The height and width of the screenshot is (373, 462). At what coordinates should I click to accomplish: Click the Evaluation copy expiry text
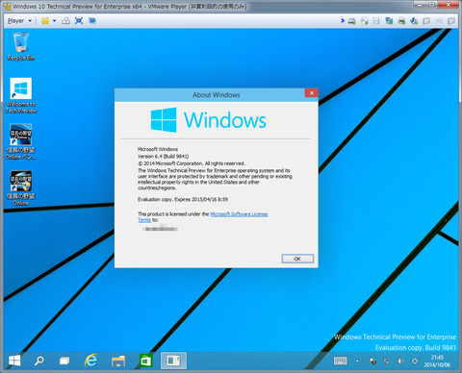(183, 199)
